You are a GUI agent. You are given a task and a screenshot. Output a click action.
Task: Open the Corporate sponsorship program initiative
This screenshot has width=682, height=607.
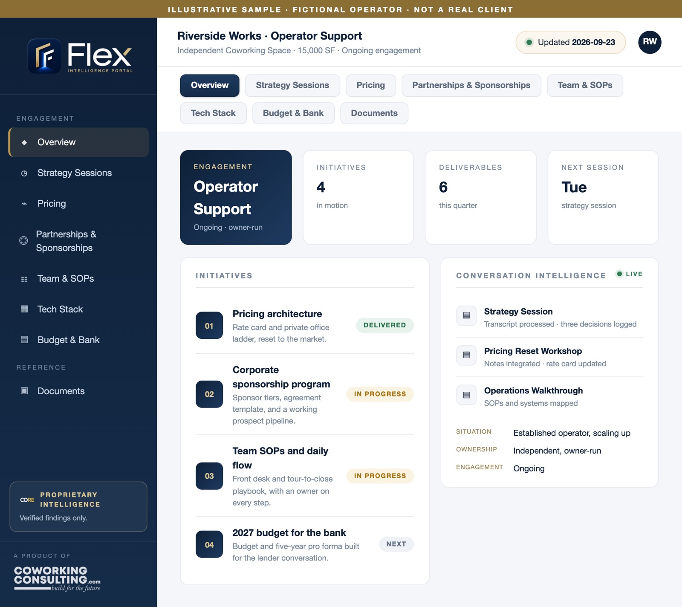click(x=304, y=394)
